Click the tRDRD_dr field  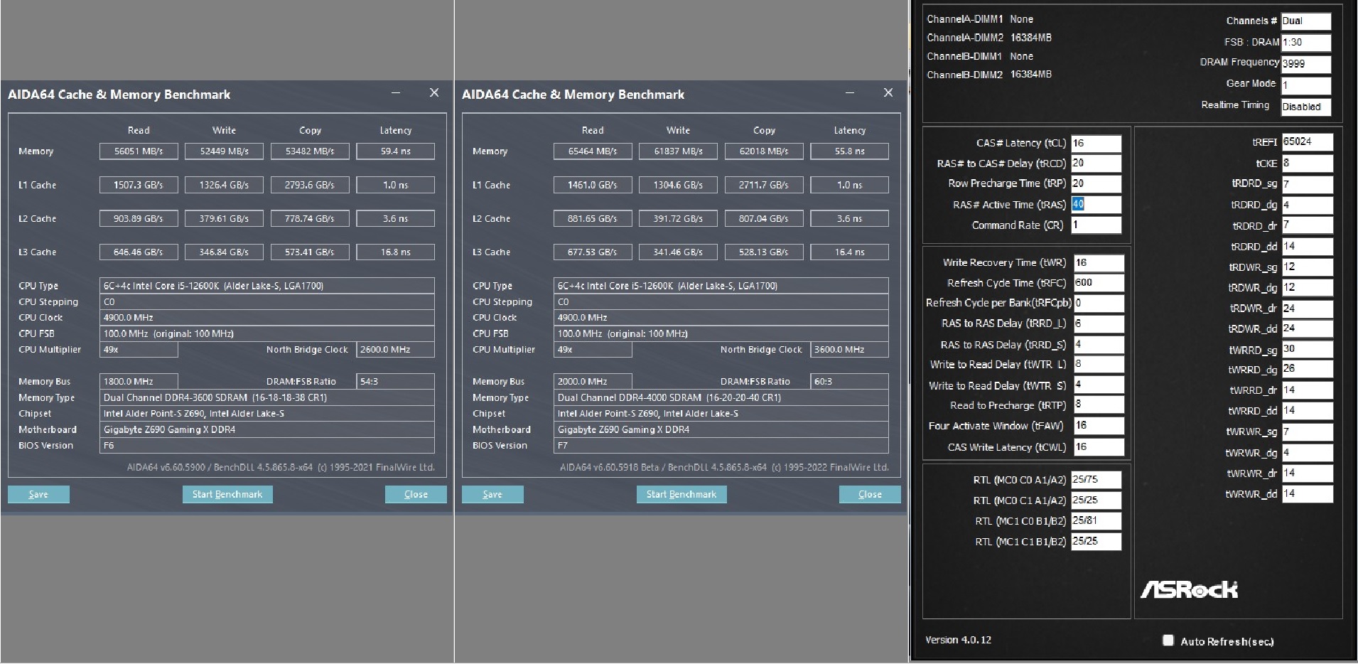tap(1308, 225)
